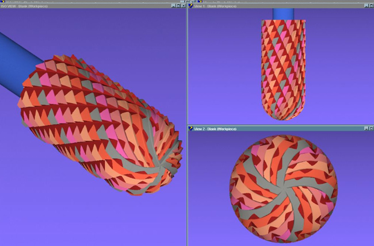Activate the ISO VIEW title bar
The height and width of the screenshot is (246, 374).
point(86,5)
